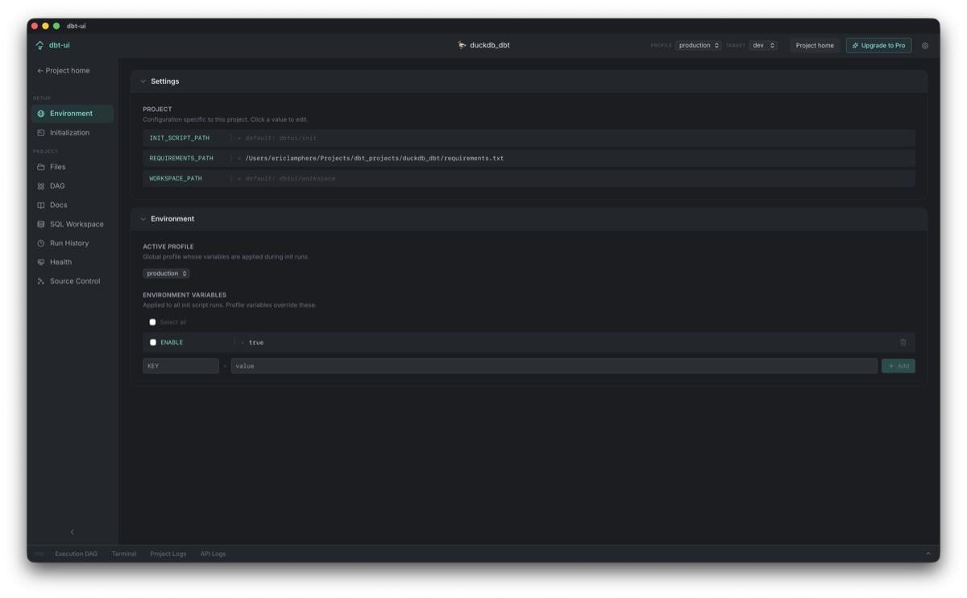Click the Health heart icon
967x598 pixels.
click(x=41, y=262)
